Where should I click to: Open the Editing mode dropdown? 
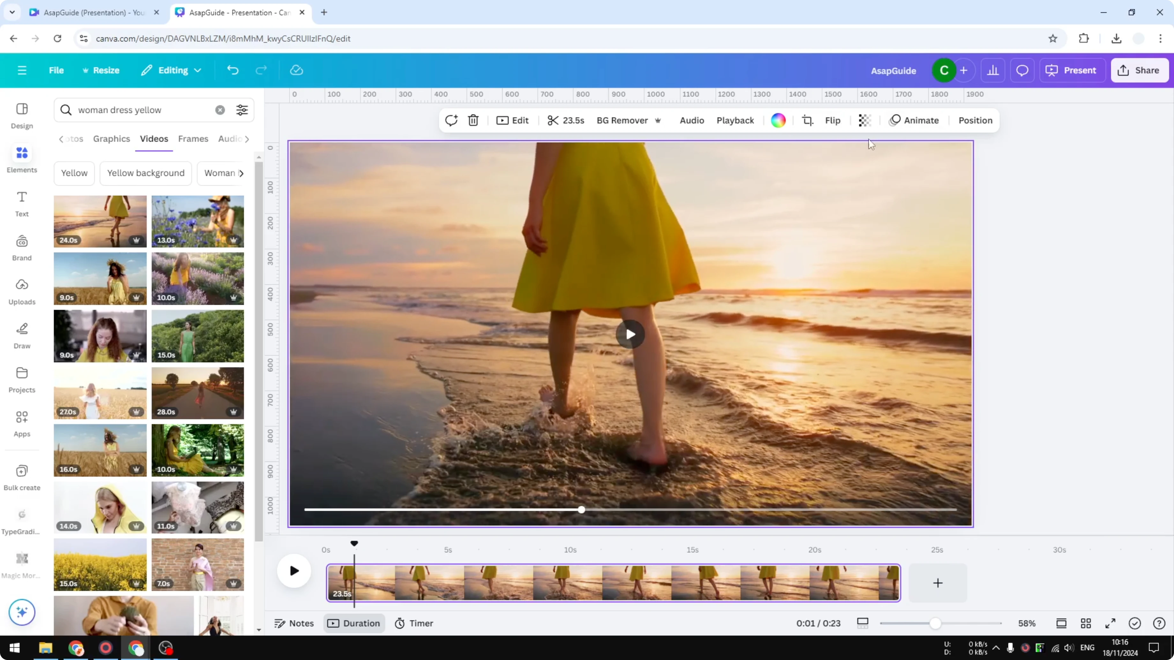pyautogui.click(x=171, y=70)
